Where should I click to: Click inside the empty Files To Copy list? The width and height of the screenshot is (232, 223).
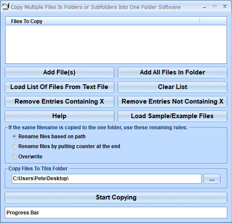pos(116,44)
